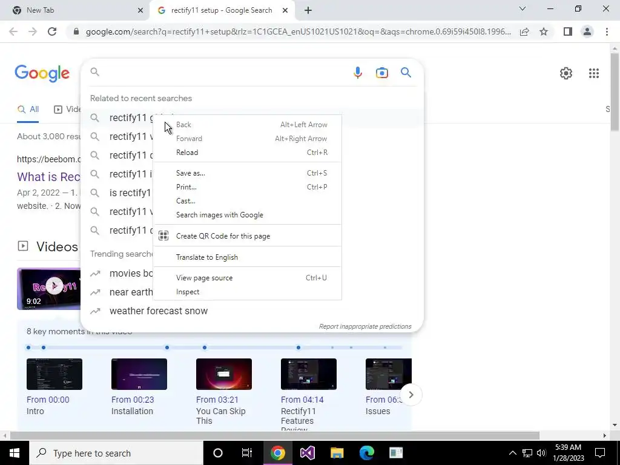Click Report inappropriate predictions link
Image resolution: width=620 pixels, height=465 pixels.
coord(365,326)
